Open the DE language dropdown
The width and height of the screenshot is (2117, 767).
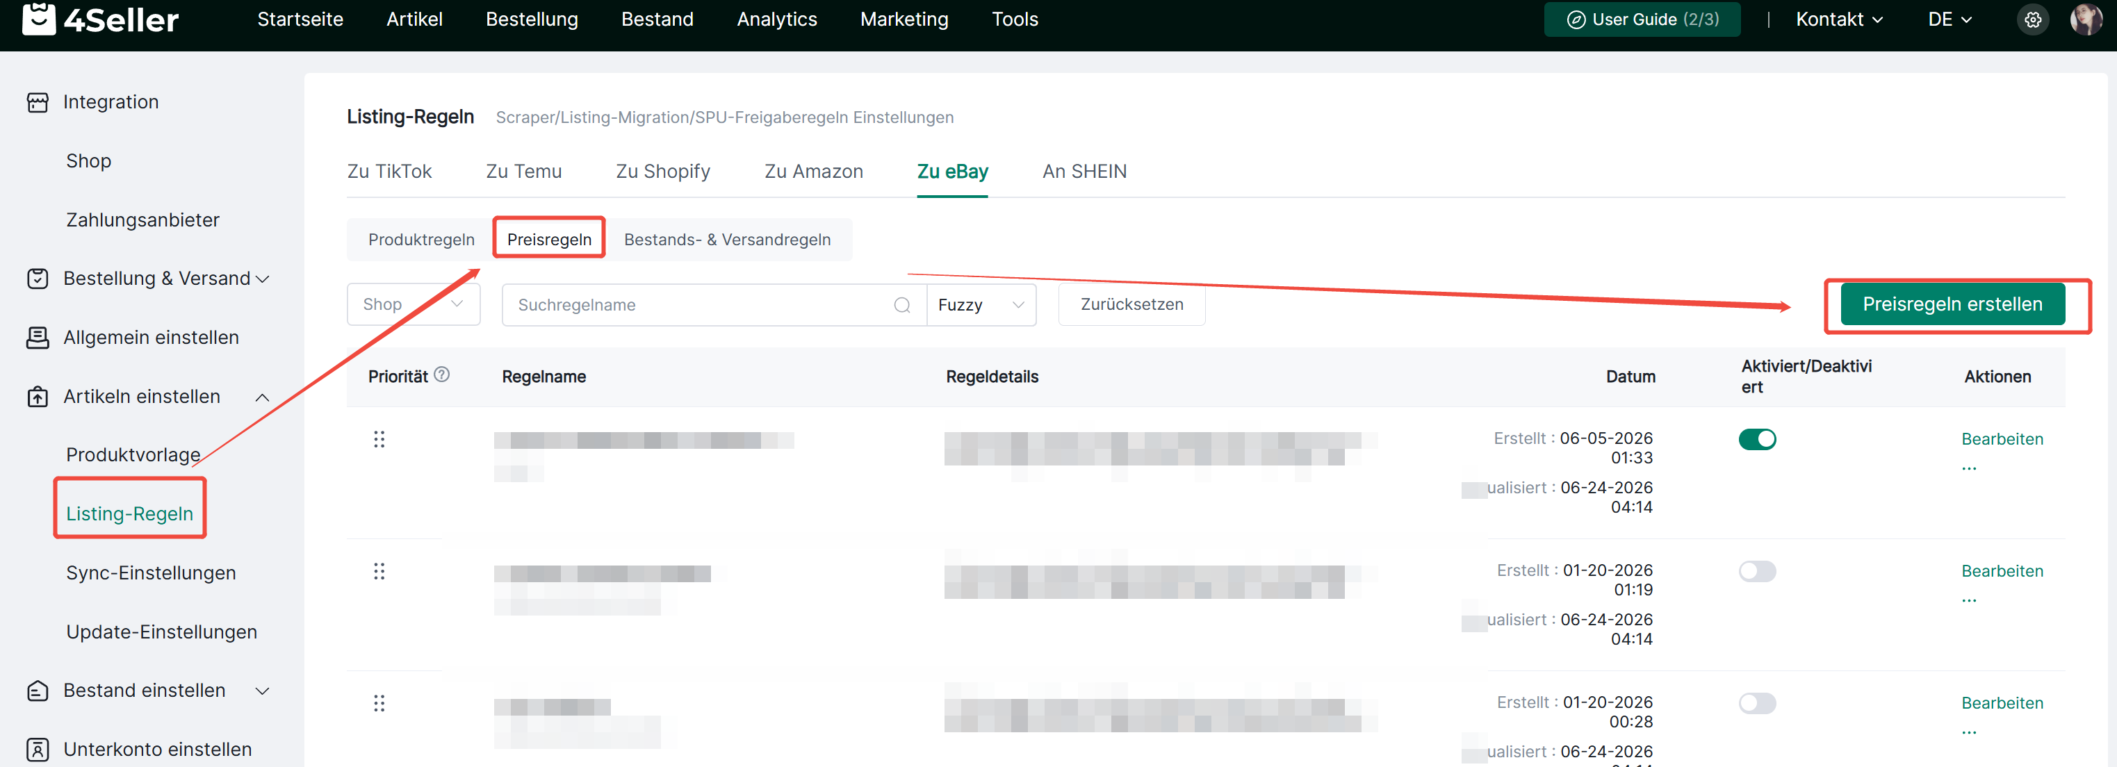click(x=1950, y=19)
